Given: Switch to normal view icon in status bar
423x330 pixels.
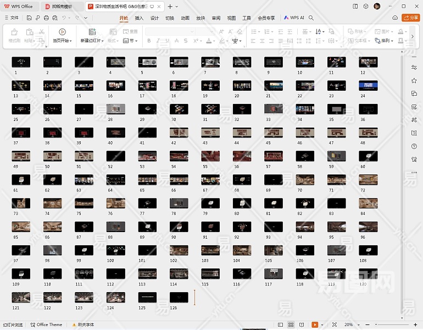Looking at the screenshot, I should [x=281, y=325].
